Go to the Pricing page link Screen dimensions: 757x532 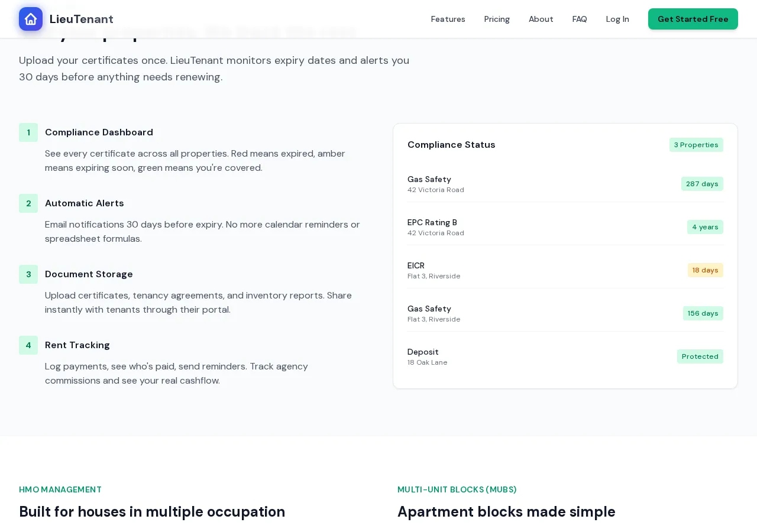tap(497, 19)
